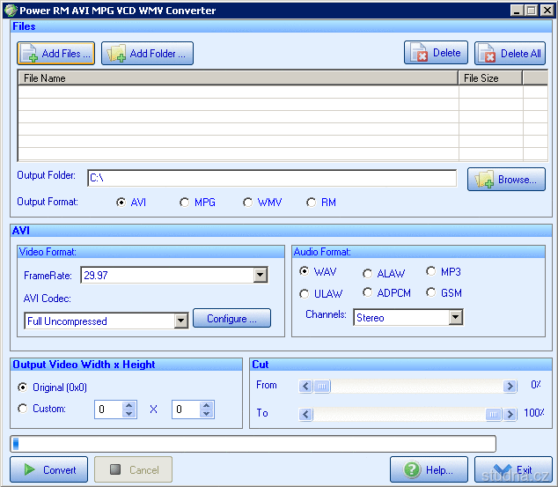Image resolution: width=558 pixels, height=487 pixels.
Task: Enable Custom output video size
Action: pos(23,409)
